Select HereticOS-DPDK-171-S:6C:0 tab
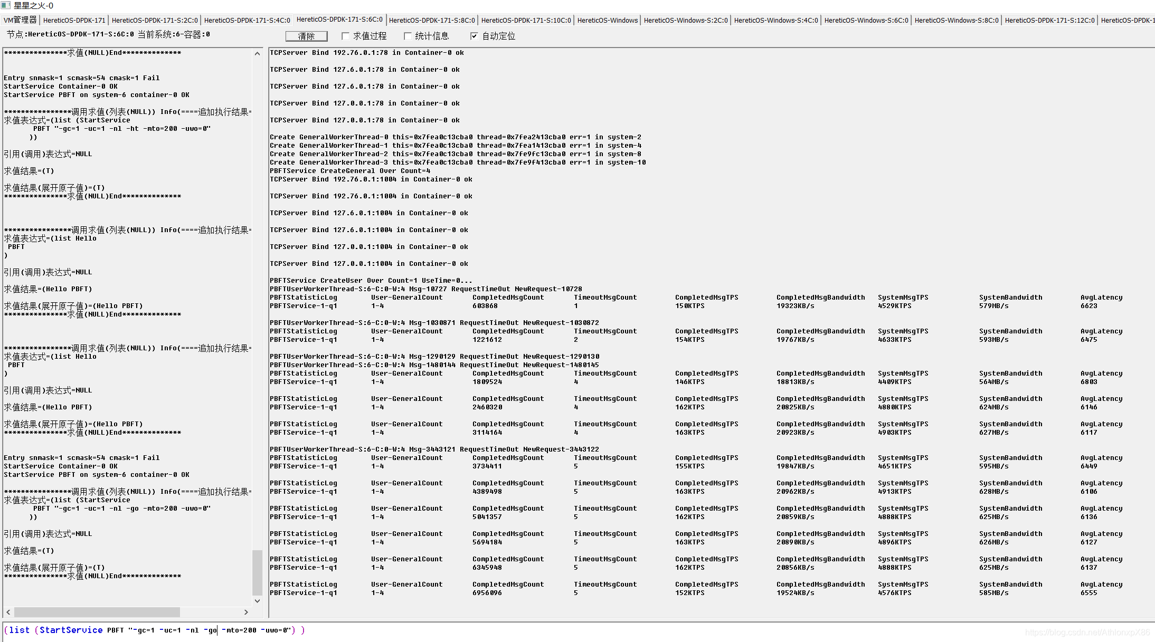Viewport: 1155px width, 642px height. click(339, 20)
